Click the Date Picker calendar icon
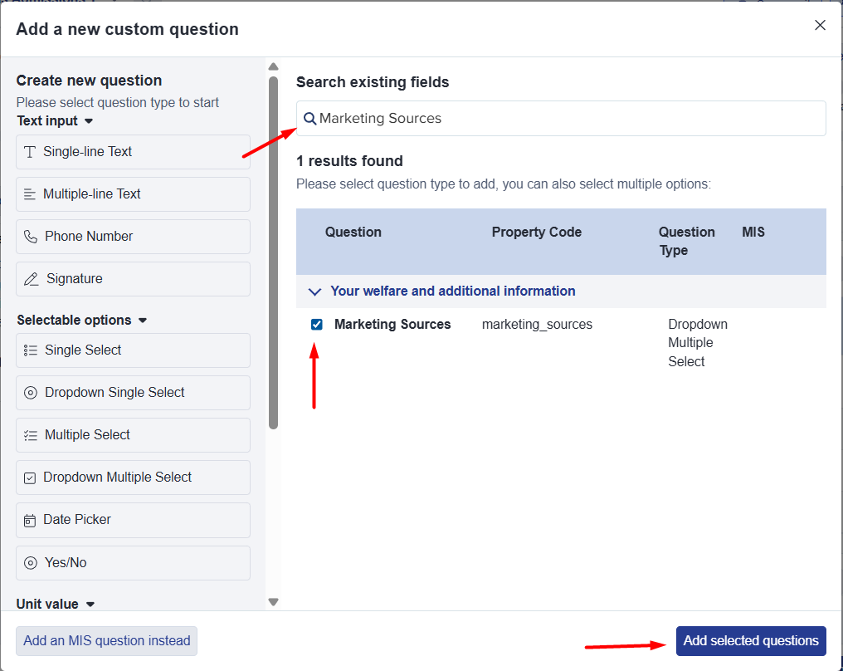843x671 pixels. click(30, 520)
